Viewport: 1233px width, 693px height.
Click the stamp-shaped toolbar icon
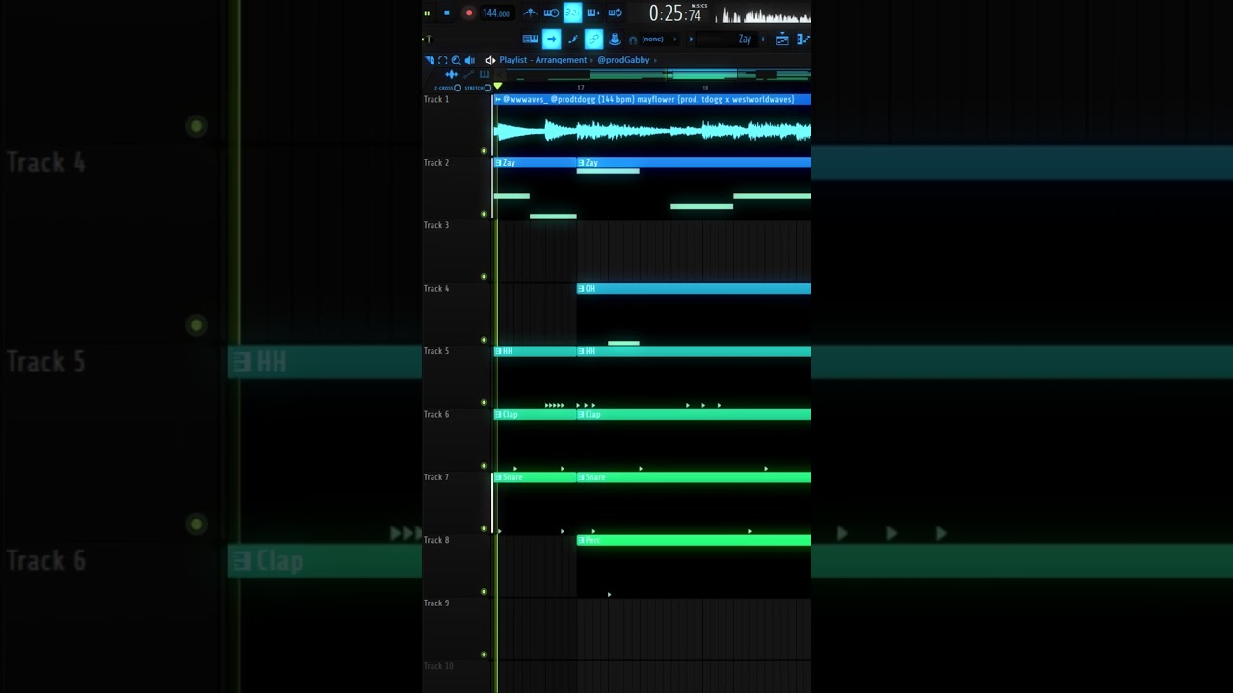click(x=615, y=39)
